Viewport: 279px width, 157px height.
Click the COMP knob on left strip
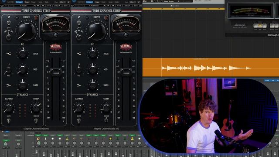[36, 108]
